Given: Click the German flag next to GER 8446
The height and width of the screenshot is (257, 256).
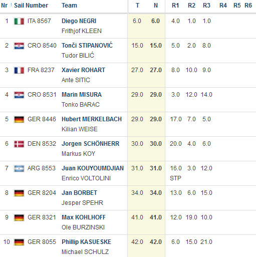Looking at the screenshot, I should click(x=19, y=120).
